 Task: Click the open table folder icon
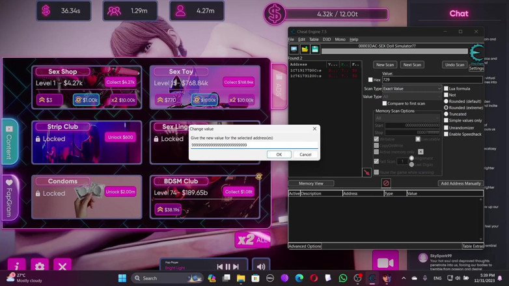305,49
